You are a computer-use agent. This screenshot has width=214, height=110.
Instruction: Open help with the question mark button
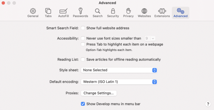pos(208,104)
